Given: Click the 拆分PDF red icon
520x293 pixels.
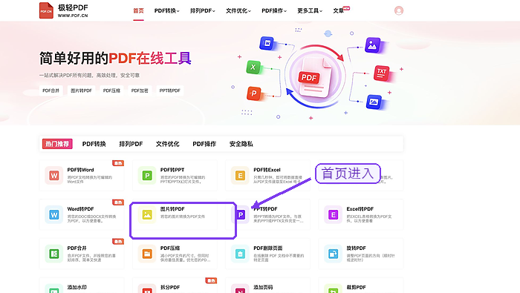Looking at the screenshot, I should tap(147, 289).
